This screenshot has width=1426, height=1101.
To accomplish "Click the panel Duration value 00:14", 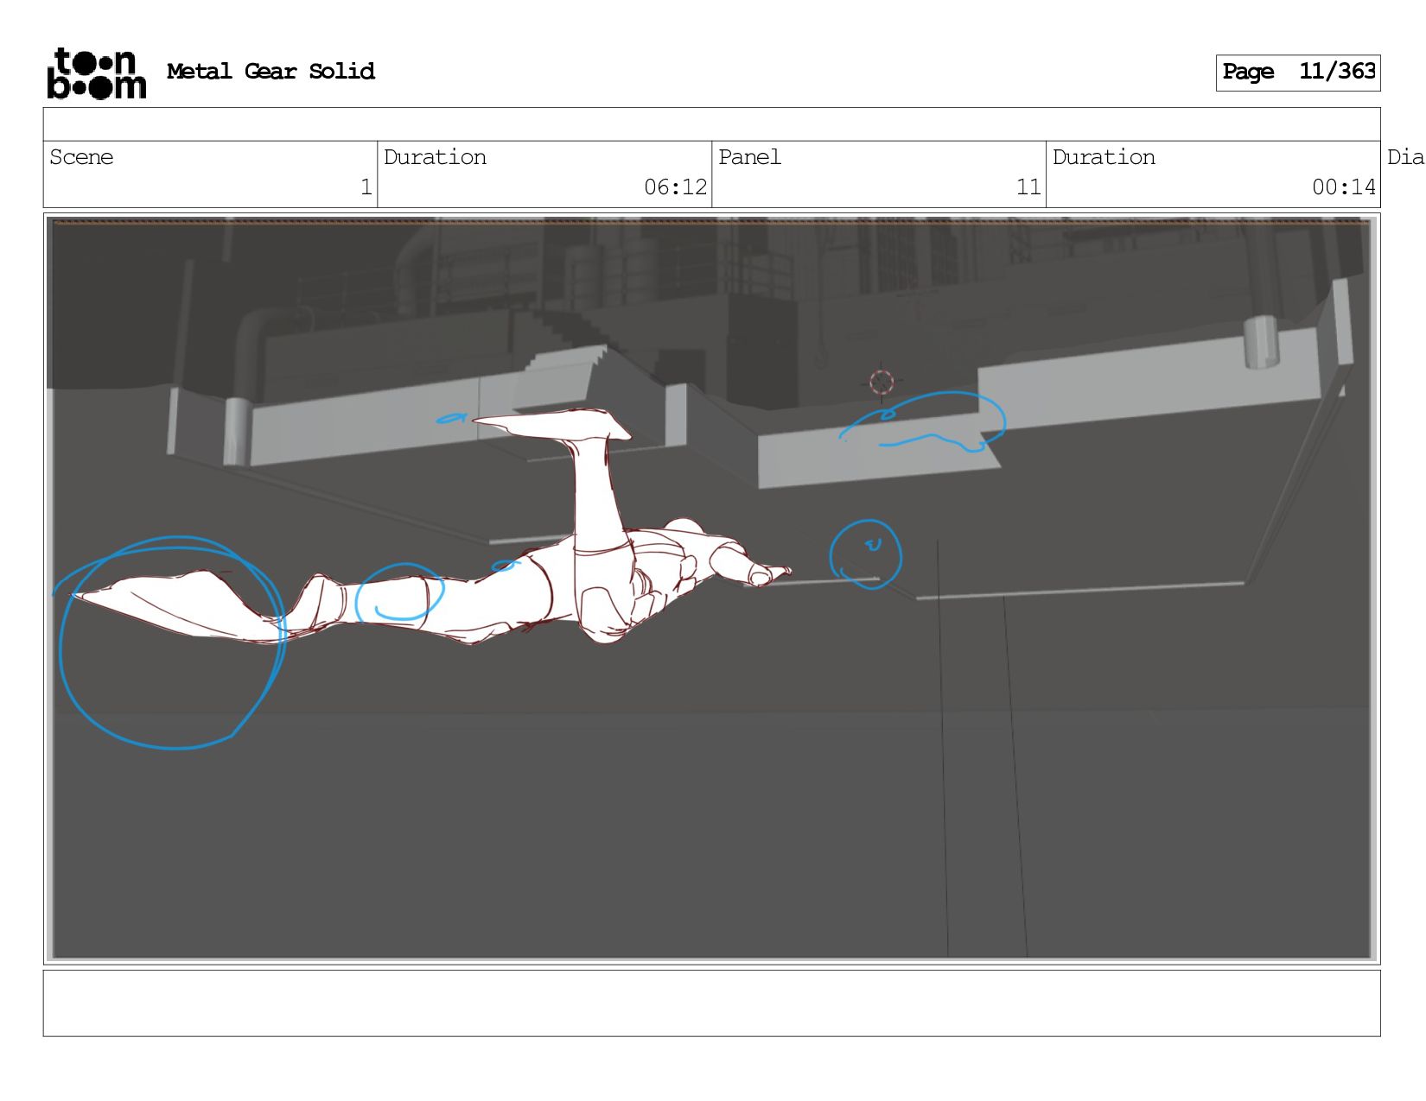I will coord(1344,187).
